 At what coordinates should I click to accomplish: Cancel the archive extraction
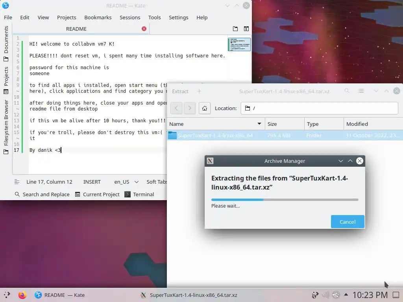[x=348, y=222]
